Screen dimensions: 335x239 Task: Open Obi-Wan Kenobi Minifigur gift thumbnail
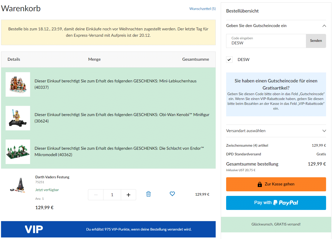click(18, 118)
